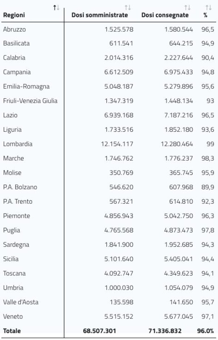This screenshot has width=218, height=340.
Task: Click total administered doses 68.507.301
Action: point(99,331)
